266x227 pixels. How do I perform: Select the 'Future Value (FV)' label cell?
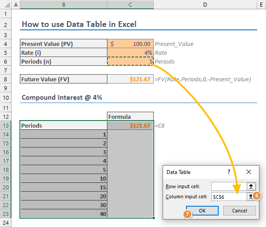tap(64, 79)
